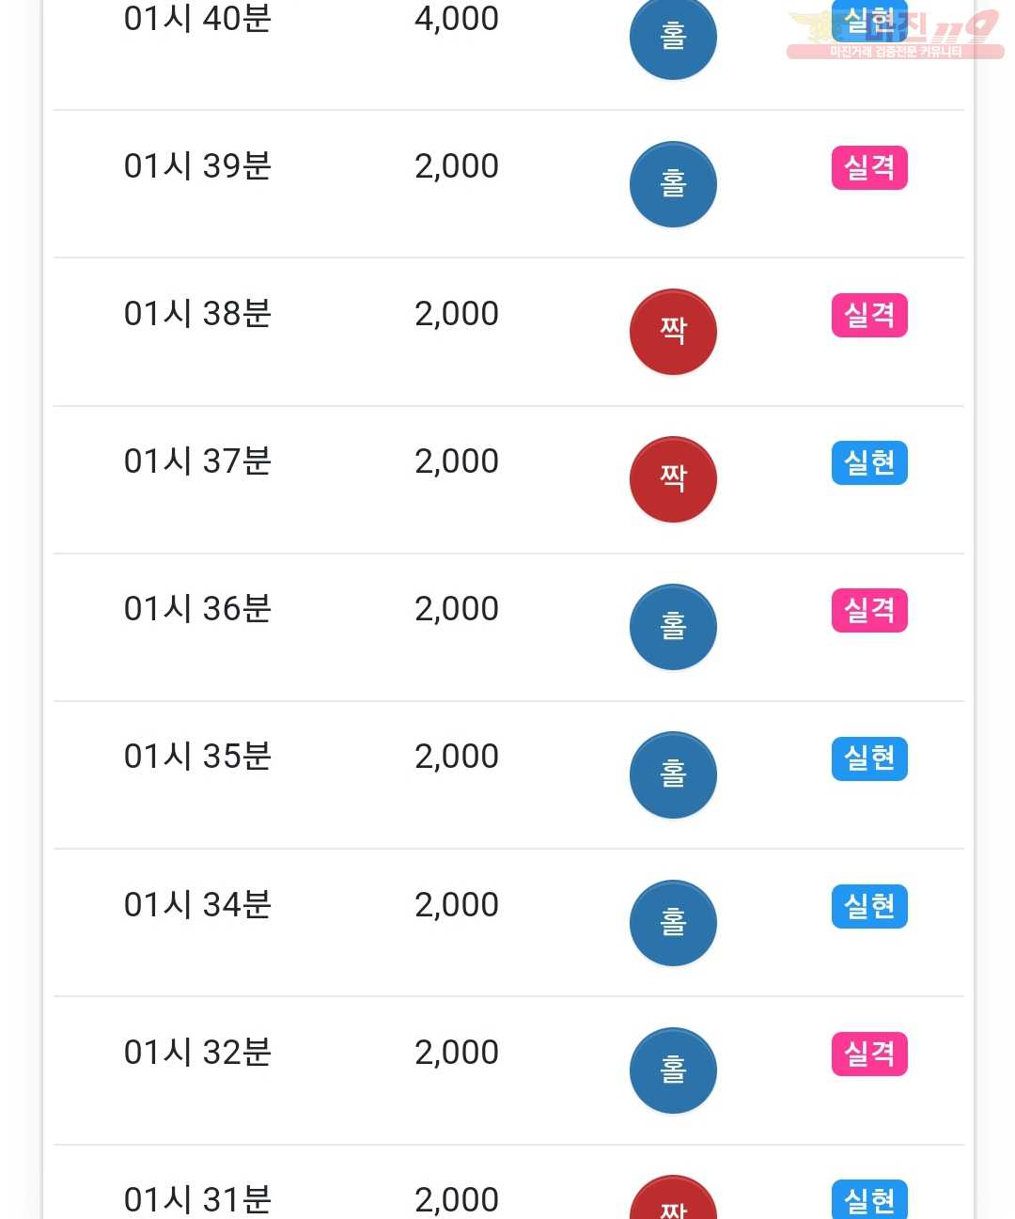Select the blue 실현 badge at 01시 37분
1015x1219 pixels.
point(869,462)
